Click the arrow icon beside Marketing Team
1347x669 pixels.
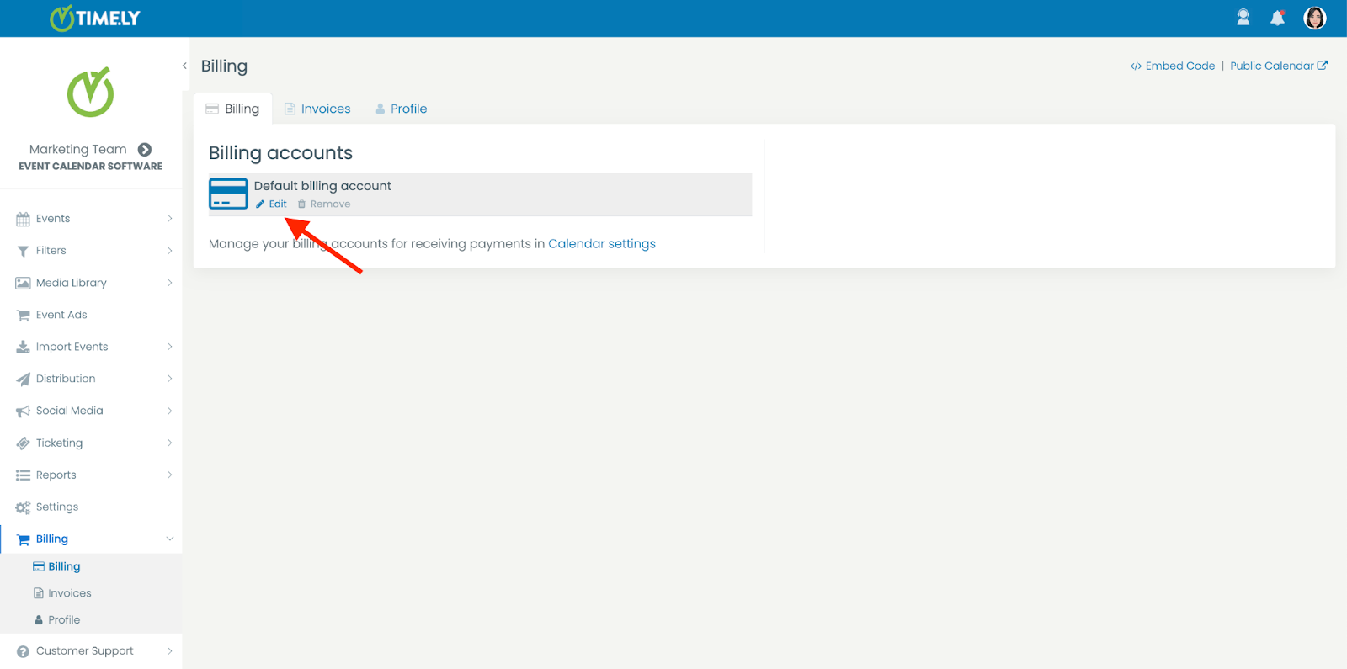pos(145,149)
